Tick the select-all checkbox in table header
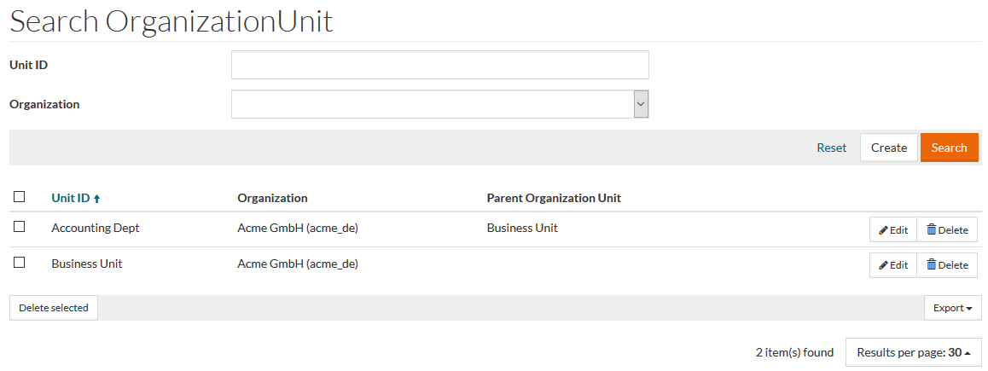Viewport: 988px width, 371px height. click(x=20, y=197)
